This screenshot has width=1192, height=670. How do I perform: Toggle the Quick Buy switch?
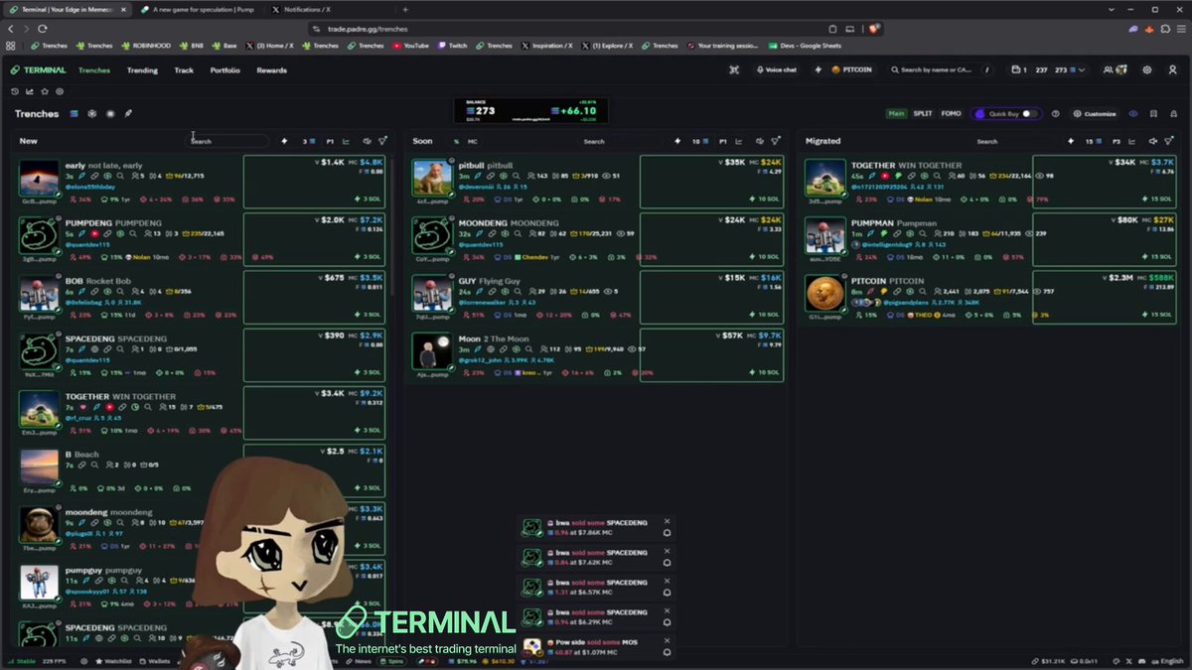pyautogui.click(x=1029, y=114)
